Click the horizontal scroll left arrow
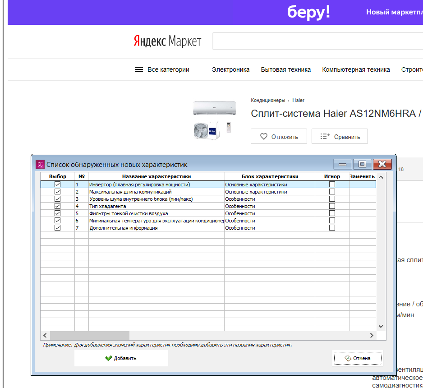 45,335
